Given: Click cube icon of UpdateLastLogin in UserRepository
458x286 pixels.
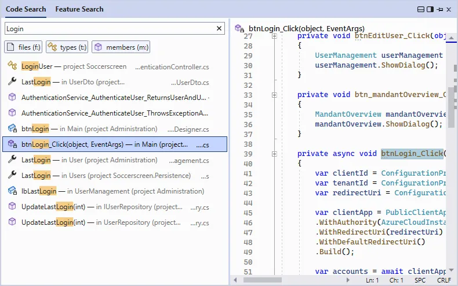Looking at the screenshot, I should (x=12, y=222).
